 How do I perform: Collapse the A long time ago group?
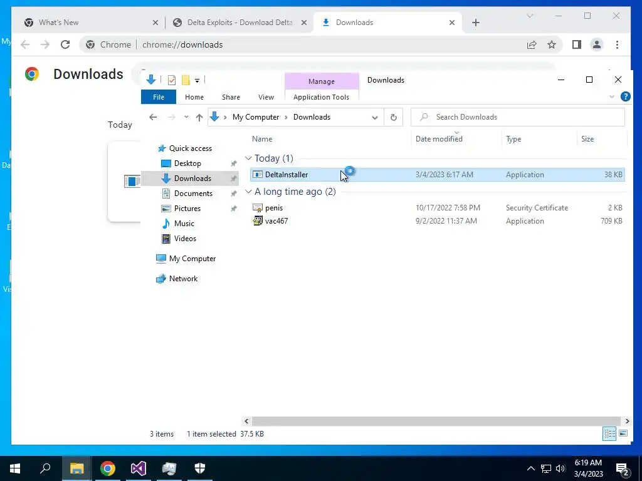pyautogui.click(x=248, y=192)
